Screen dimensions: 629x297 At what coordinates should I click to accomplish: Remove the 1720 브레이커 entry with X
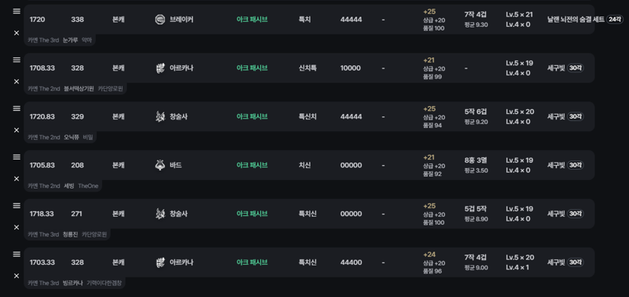pos(17,33)
